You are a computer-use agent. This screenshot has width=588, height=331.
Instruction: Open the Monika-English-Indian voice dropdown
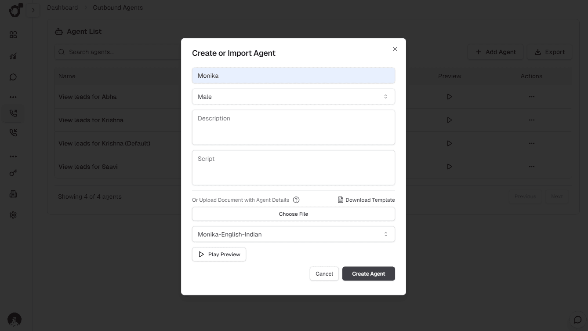tap(293, 234)
